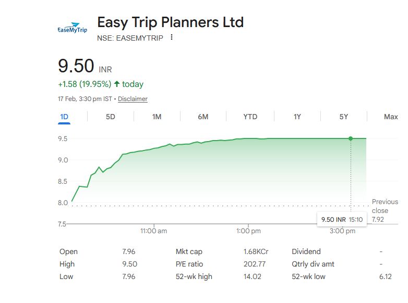Click the EaseMyTrip company logo

click(72, 28)
